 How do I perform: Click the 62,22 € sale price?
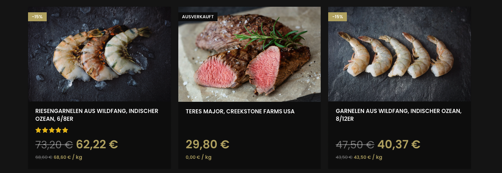coord(97,144)
